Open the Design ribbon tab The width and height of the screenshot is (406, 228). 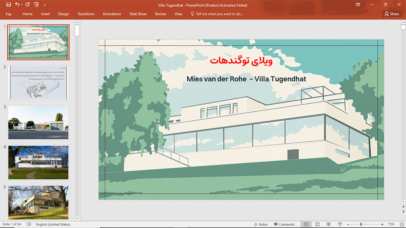64,14
